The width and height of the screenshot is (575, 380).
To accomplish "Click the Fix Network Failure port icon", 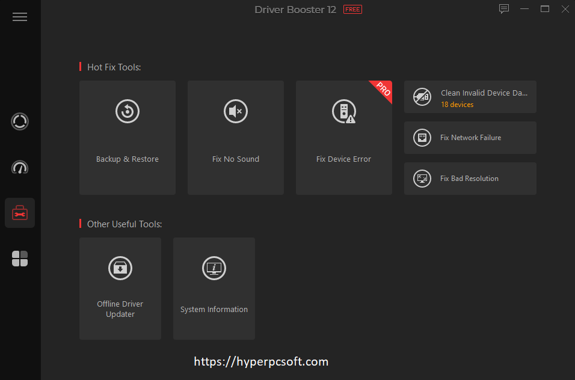I will point(422,138).
